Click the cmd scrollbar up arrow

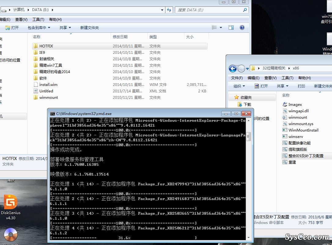248,120
